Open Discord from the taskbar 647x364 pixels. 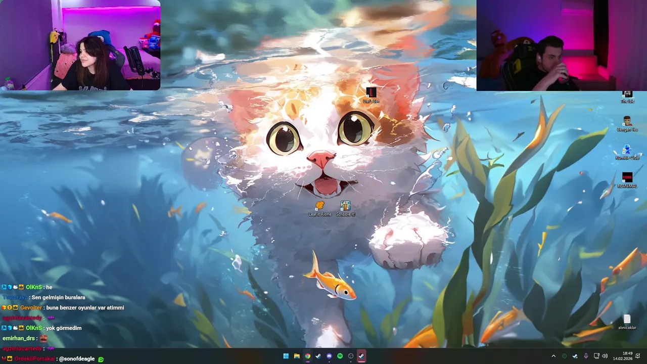pos(329,356)
